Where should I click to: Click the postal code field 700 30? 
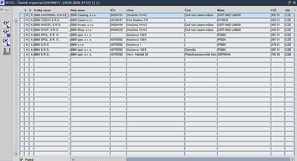pos(277,55)
